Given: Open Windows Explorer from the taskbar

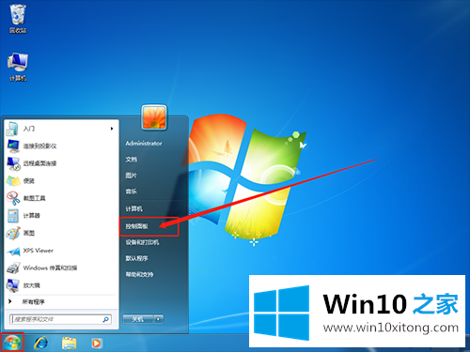Looking at the screenshot, I should pyautogui.click(x=69, y=344).
